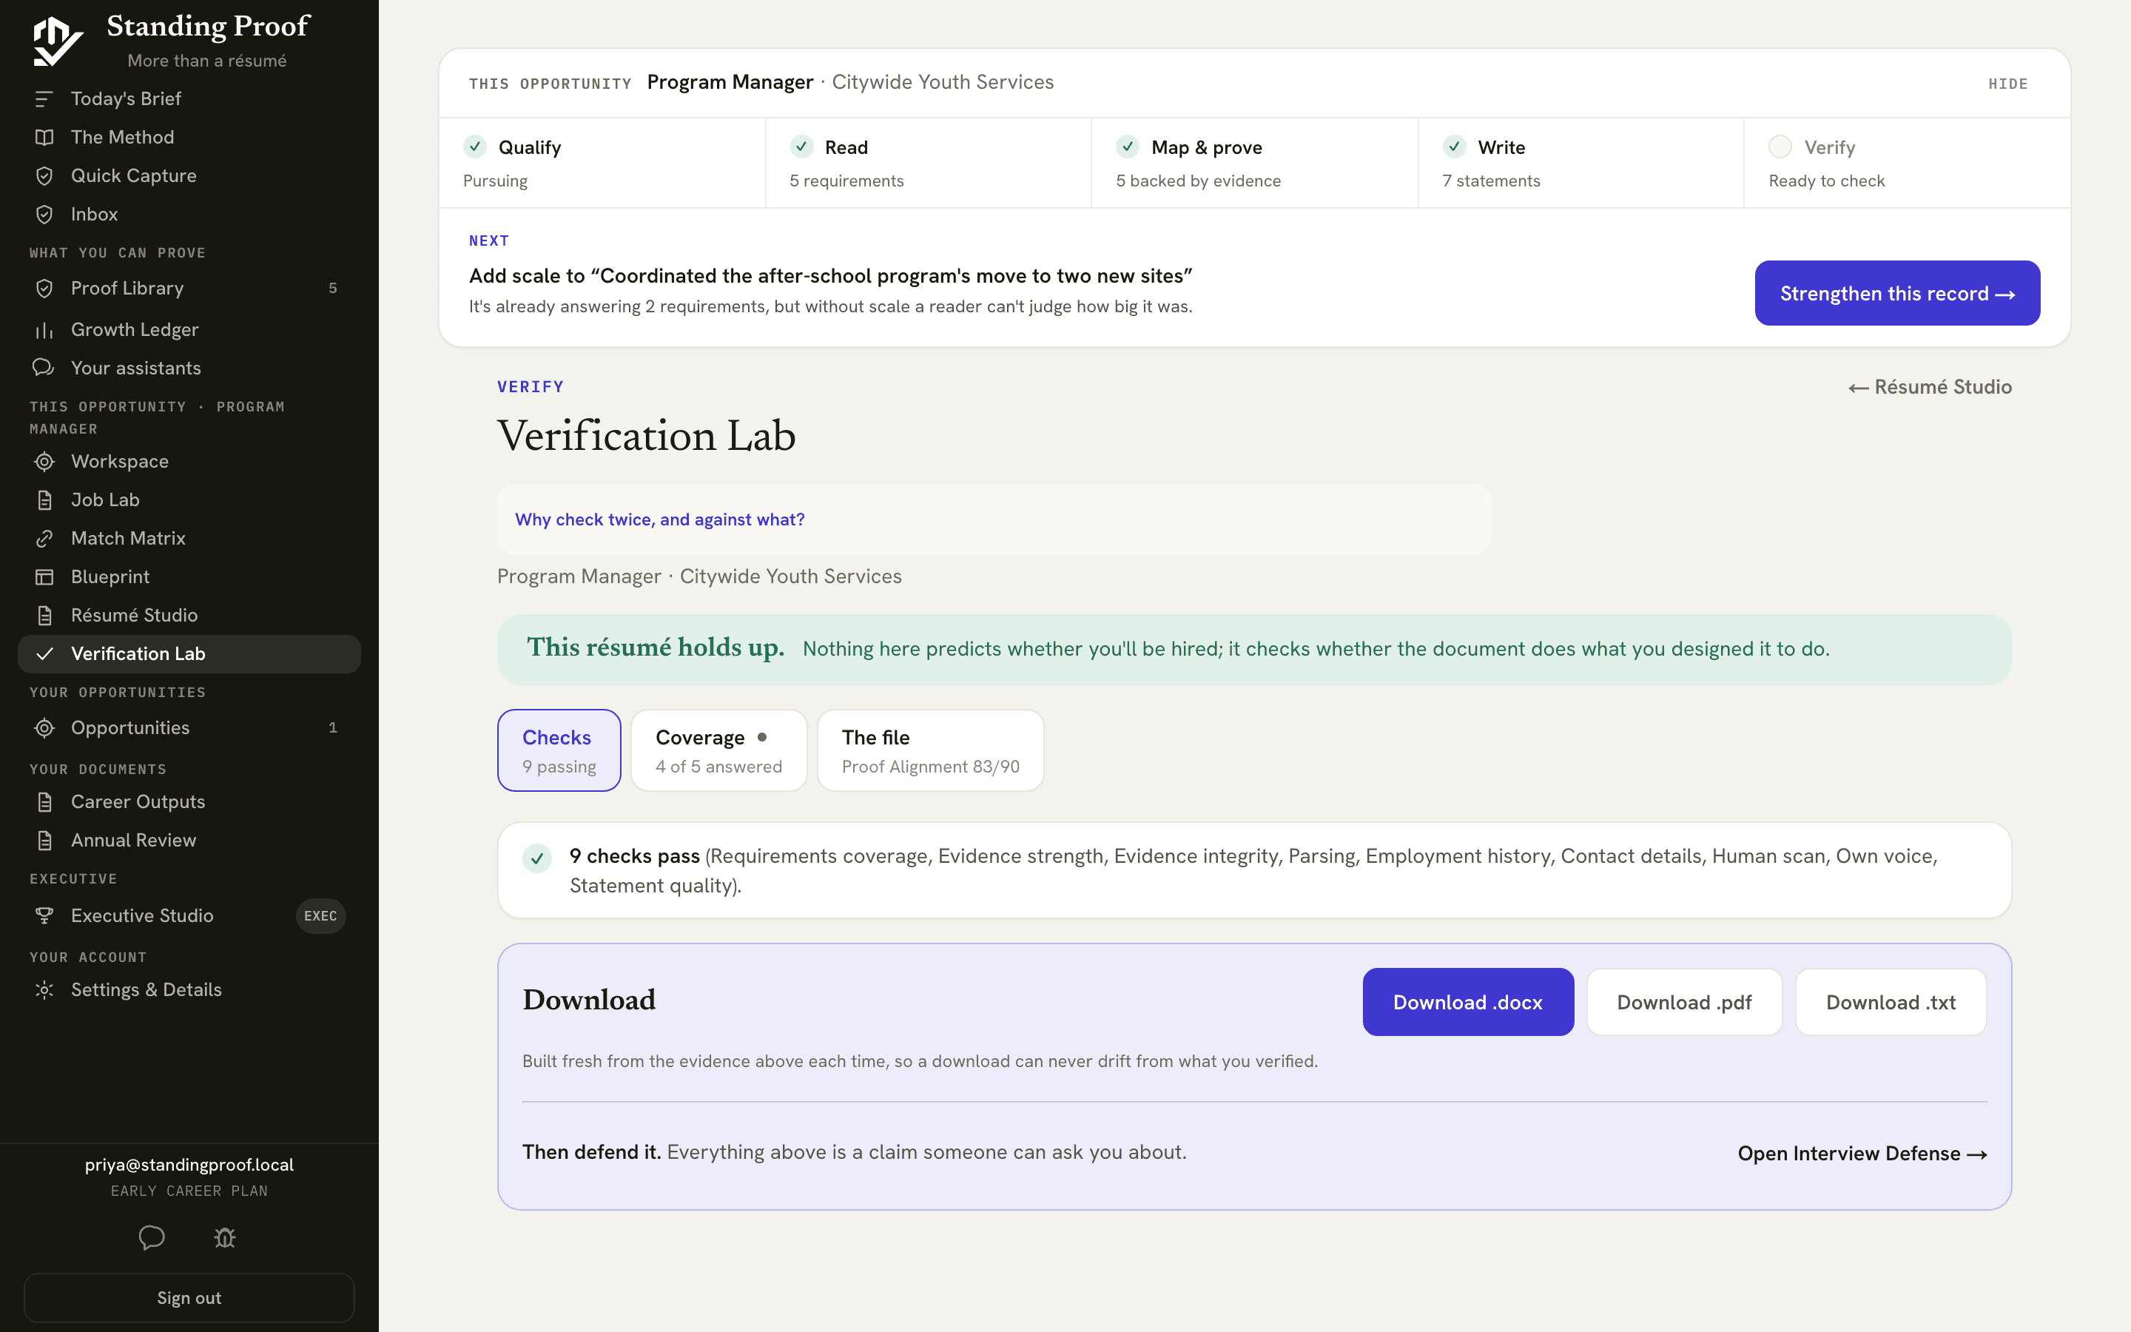Select the Verify step
The height and width of the screenshot is (1332, 2131).
[1908, 163]
